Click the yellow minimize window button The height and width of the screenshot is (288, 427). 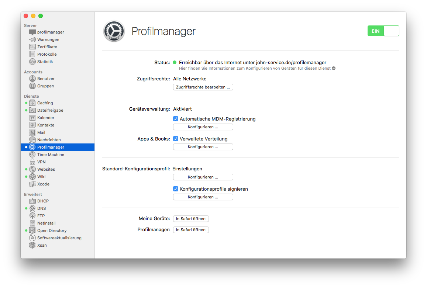tap(33, 16)
